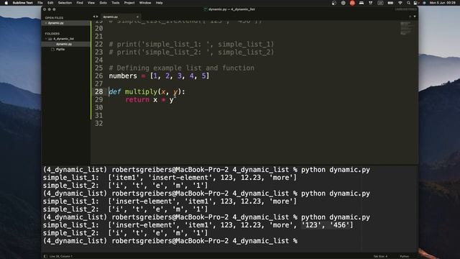Screen dimensions: 460x259
Task: Click the commented print simple_list_2 line
Action: pyautogui.click(x=191, y=52)
